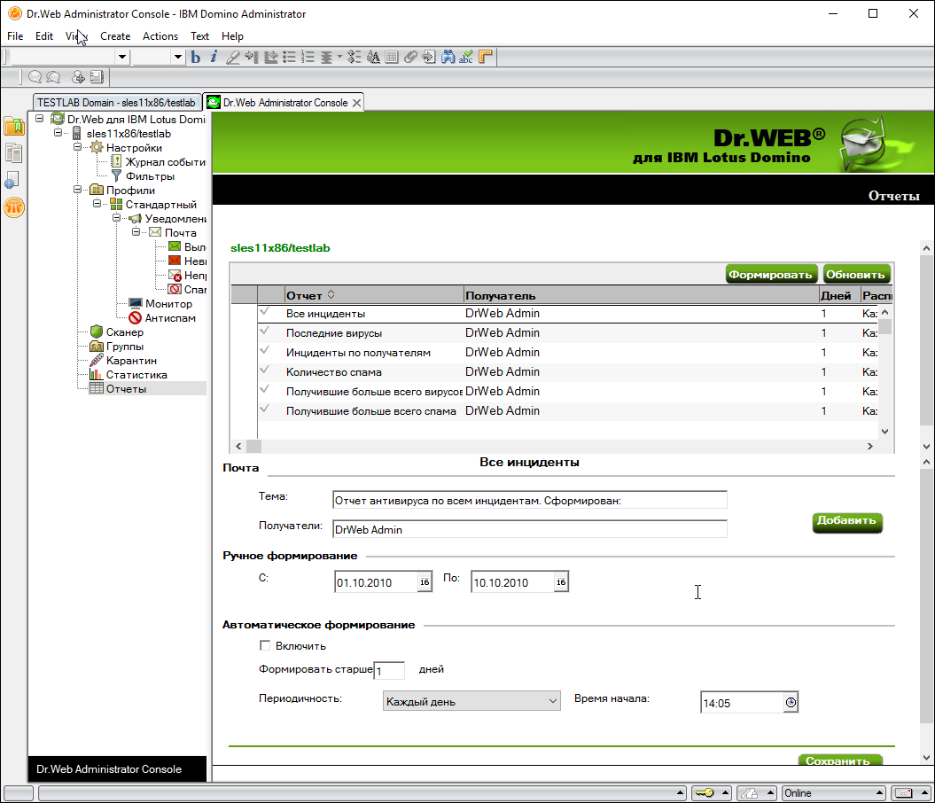Open the Actions menu
This screenshot has width=935, height=803.
click(x=160, y=36)
